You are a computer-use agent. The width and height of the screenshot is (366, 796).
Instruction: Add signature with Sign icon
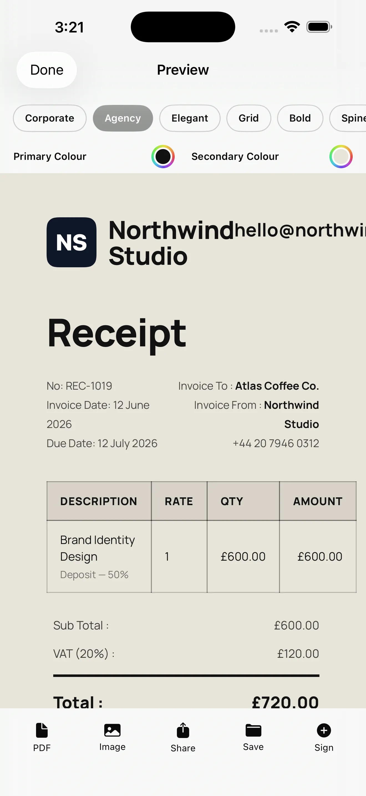[324, 730]
